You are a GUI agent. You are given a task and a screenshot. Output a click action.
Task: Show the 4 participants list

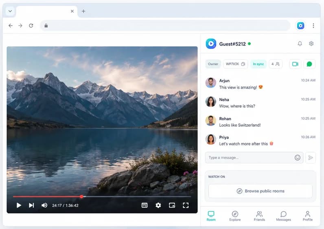point(276,64)
